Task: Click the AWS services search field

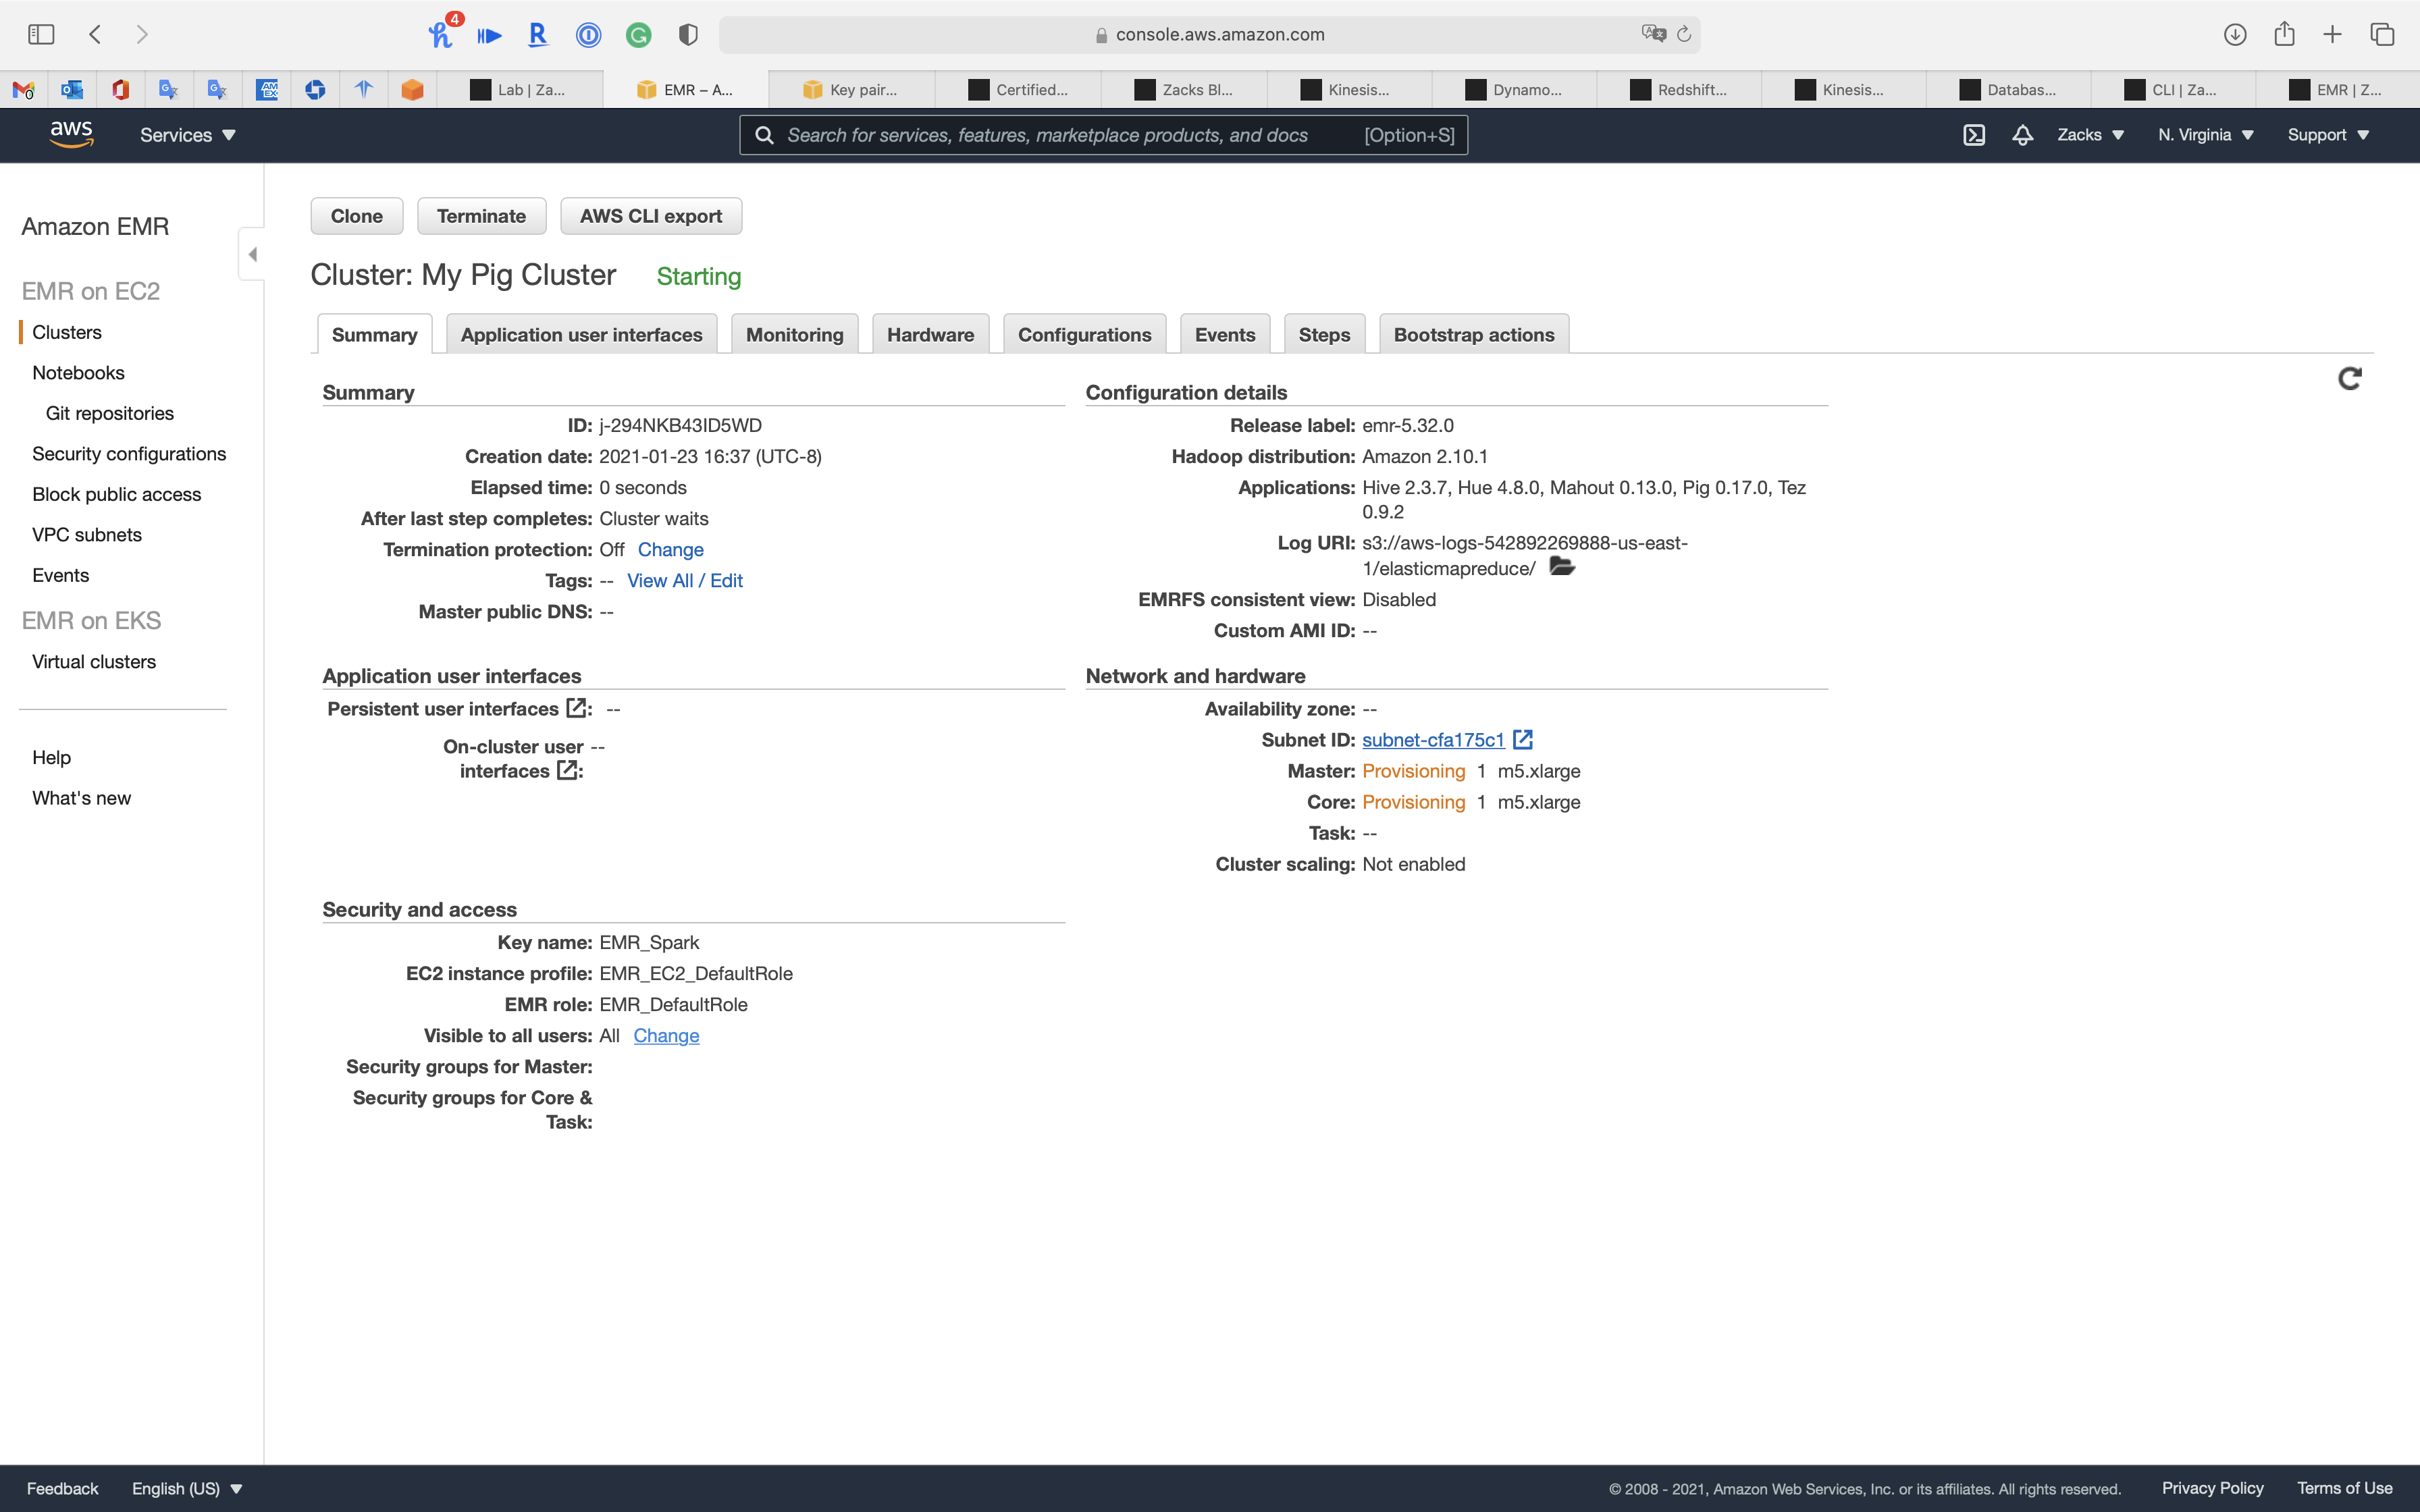Action: click(x=1060, y=135)
